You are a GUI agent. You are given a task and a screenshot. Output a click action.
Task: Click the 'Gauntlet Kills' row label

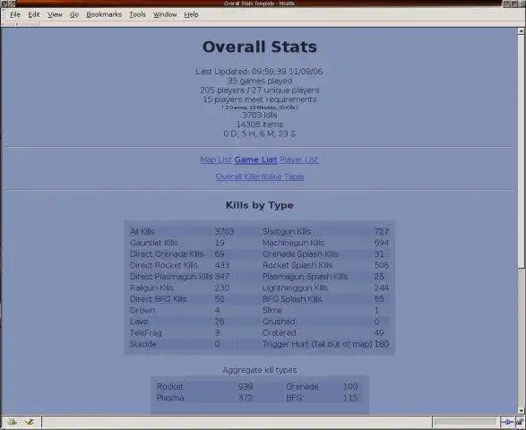[x=154, y=243]
